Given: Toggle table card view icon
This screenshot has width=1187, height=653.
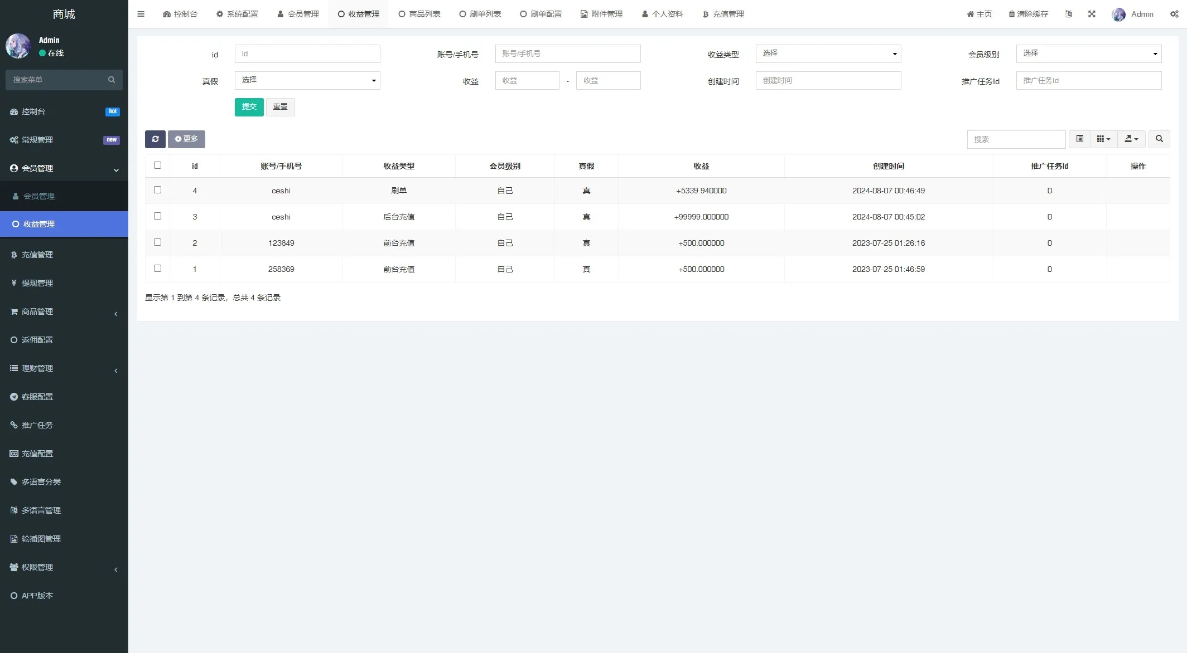Looking at the screenshot, I should [1080, 139].
